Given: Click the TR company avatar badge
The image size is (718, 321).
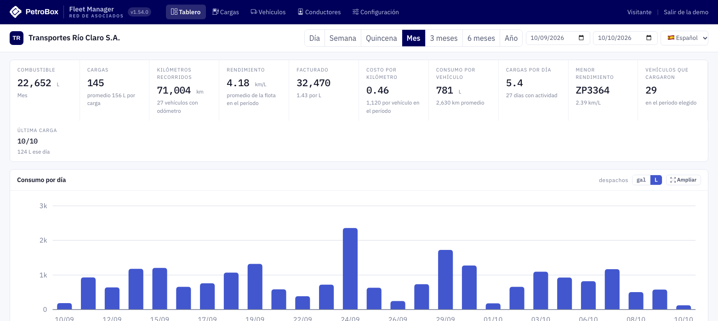Looking at the screenshot, I should click(17, 38).
